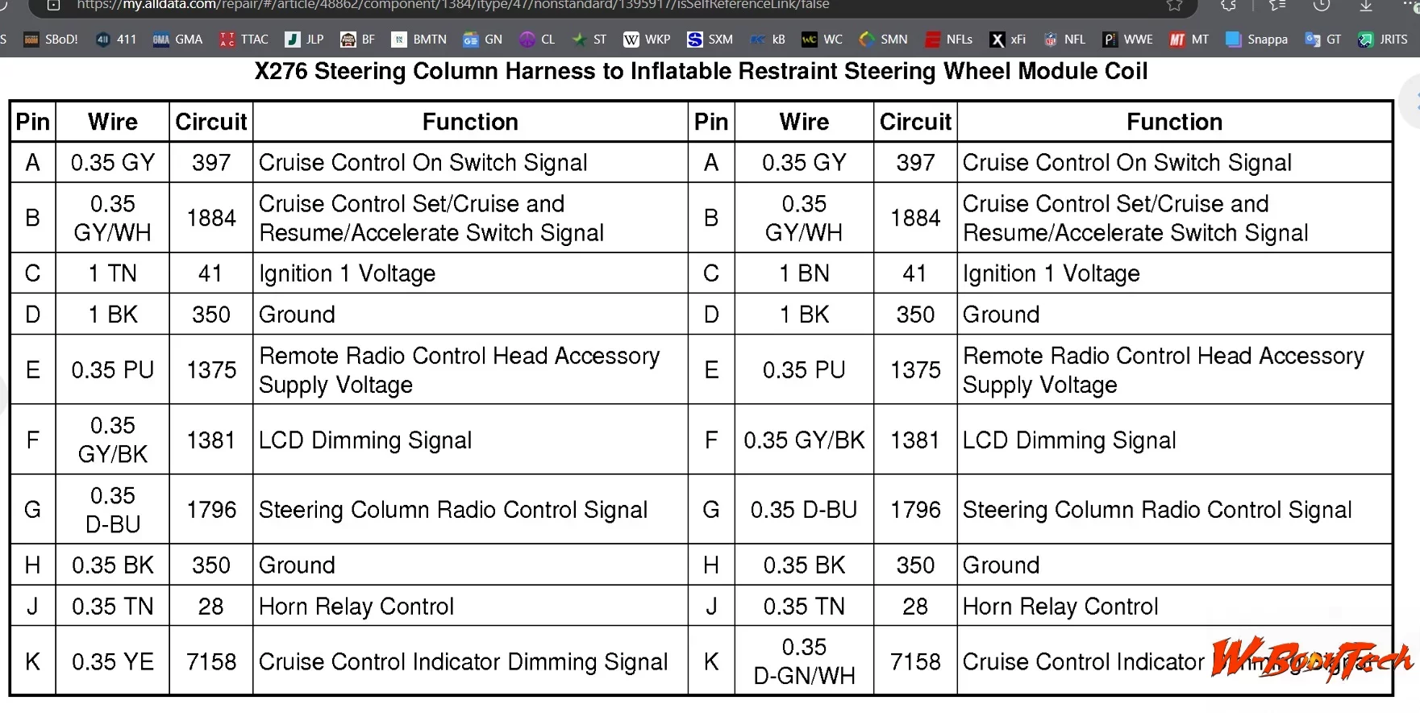Open the browser downloads icon
Image resolution: width=1420 pixels, height=713 pixels.
[1365, 5]
